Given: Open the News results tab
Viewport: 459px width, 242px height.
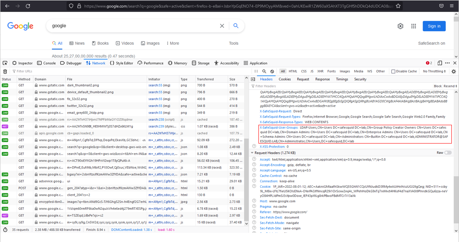Looking at the screenshot, I should [77, 43].
